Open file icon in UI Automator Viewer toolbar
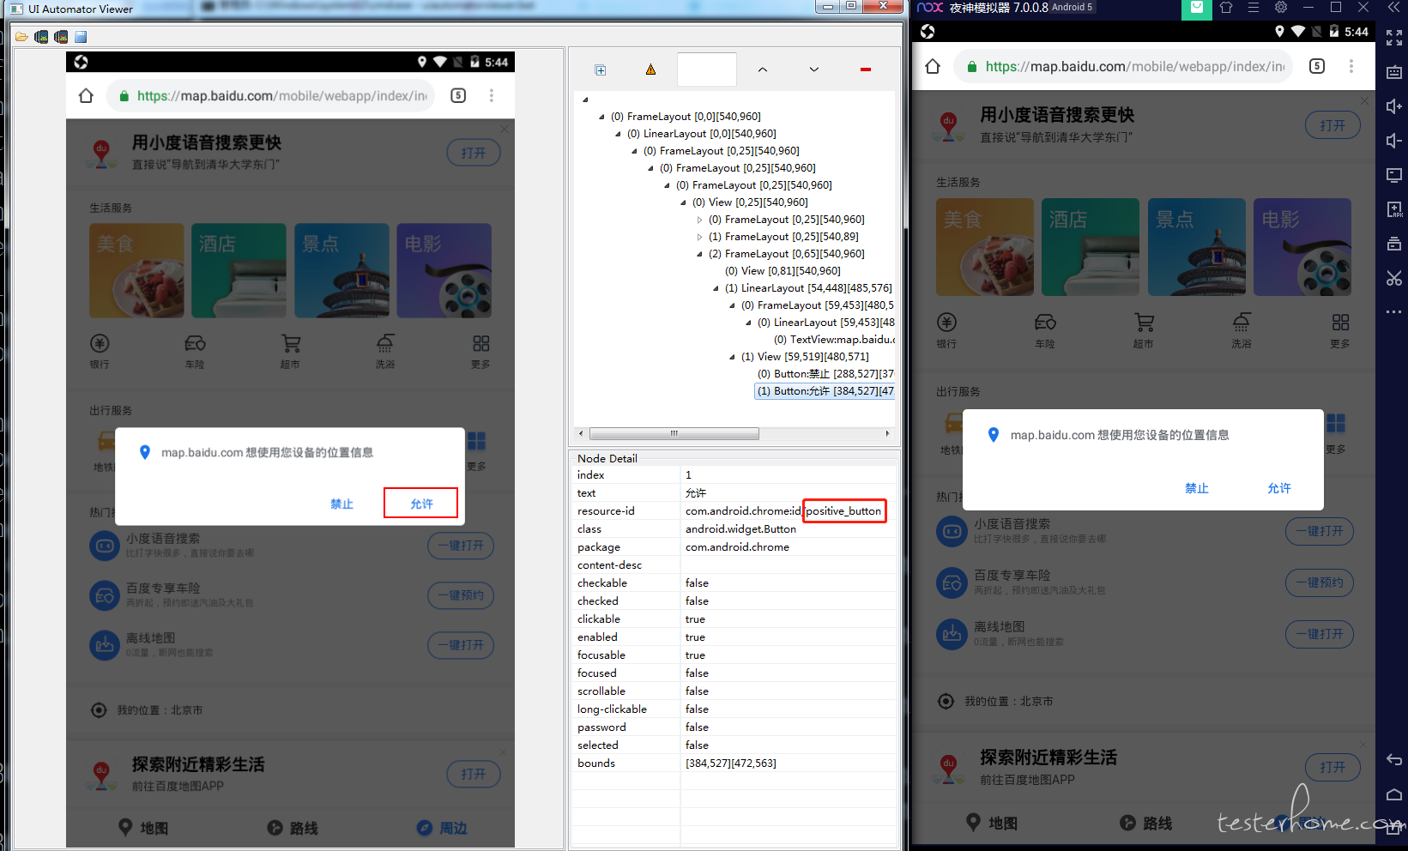 21,37
